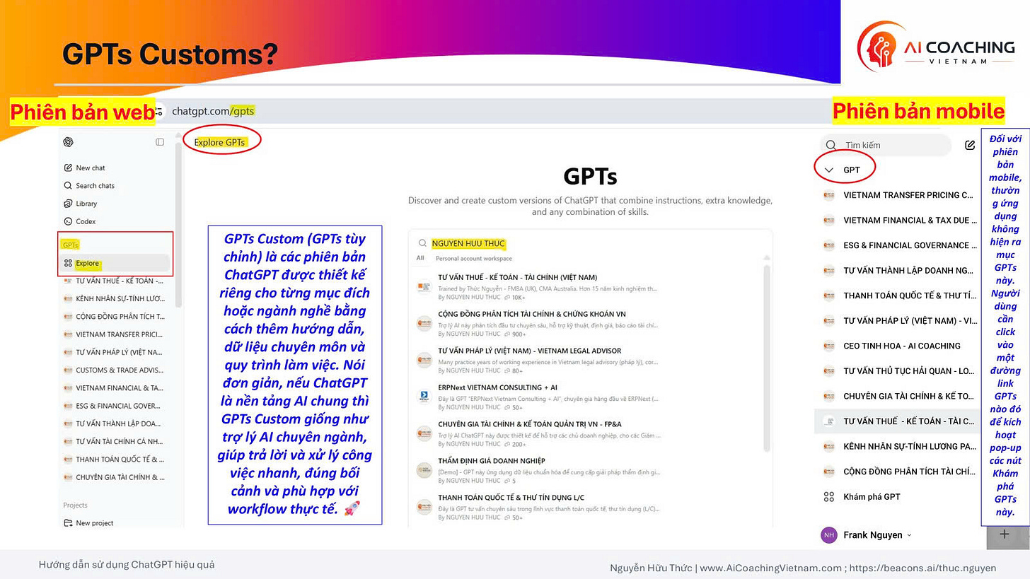Collapse the GPT section chevron in mobile panel

pos(829,170)
